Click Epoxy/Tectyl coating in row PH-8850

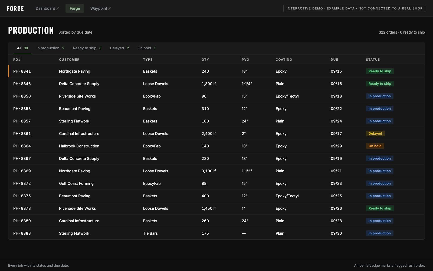tap(287, 96)
